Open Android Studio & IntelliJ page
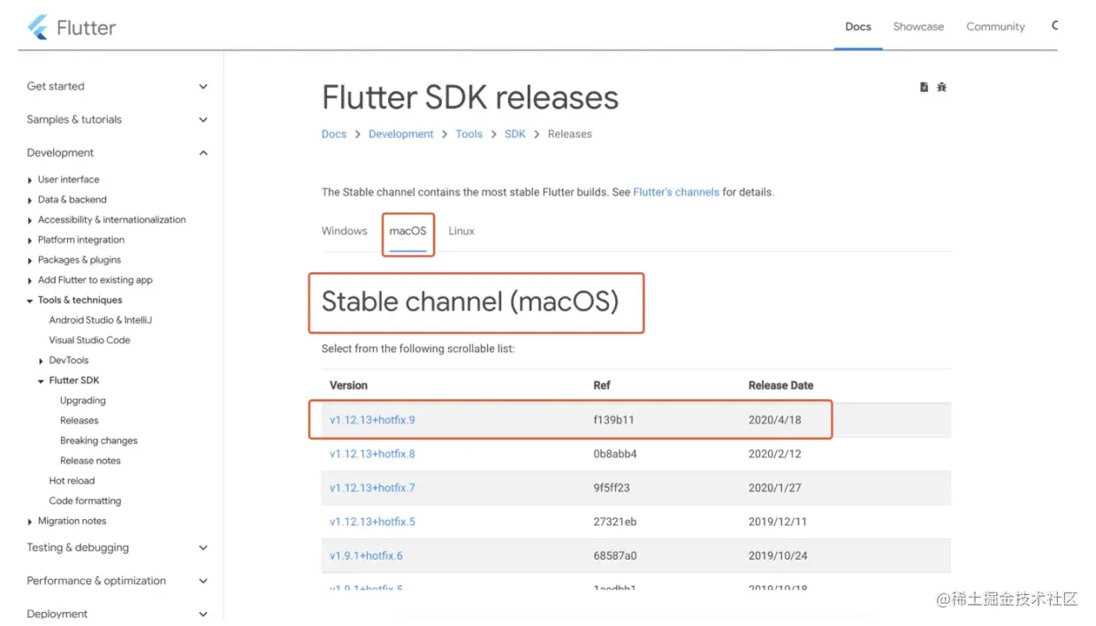 (101, 320)
